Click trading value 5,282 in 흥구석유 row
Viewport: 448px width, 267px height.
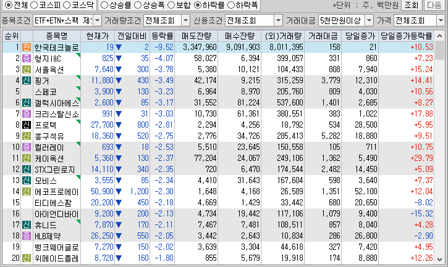tap(331, 136)
